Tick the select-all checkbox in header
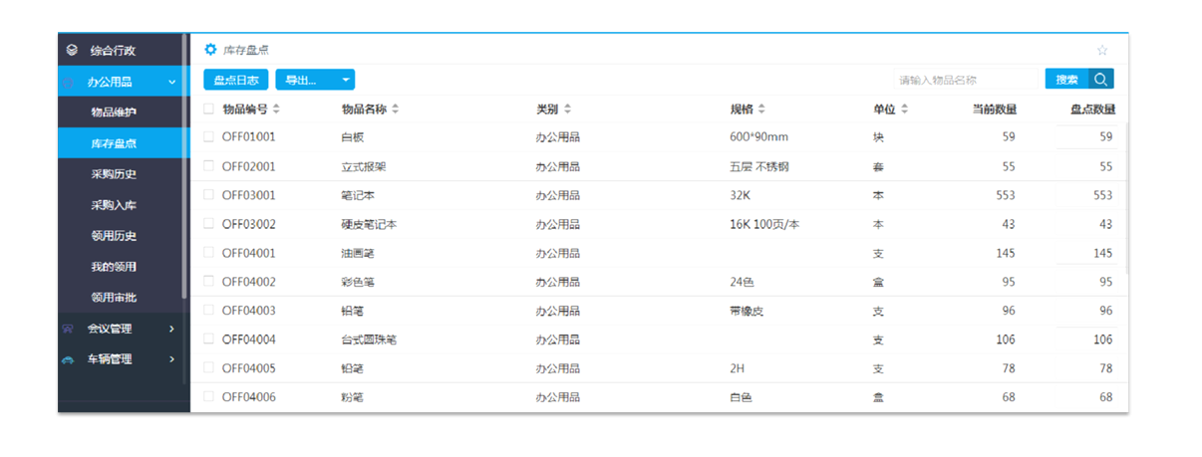Image resolution: width=1202 pixels, height=457 pixels. tap(208, 110)
